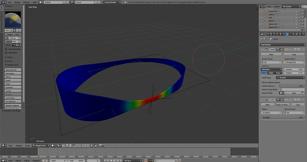Open the Texture properties tab icon
Screen dimensions: 307x162
(x=297, y=34)
